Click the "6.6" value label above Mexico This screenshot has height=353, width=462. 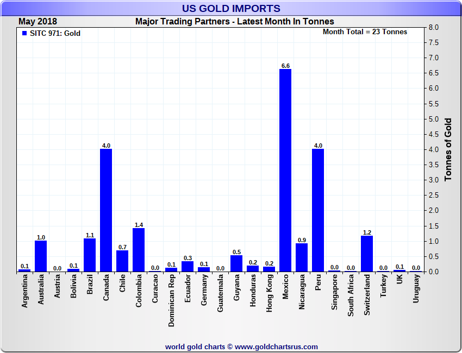tap(285, 66)
